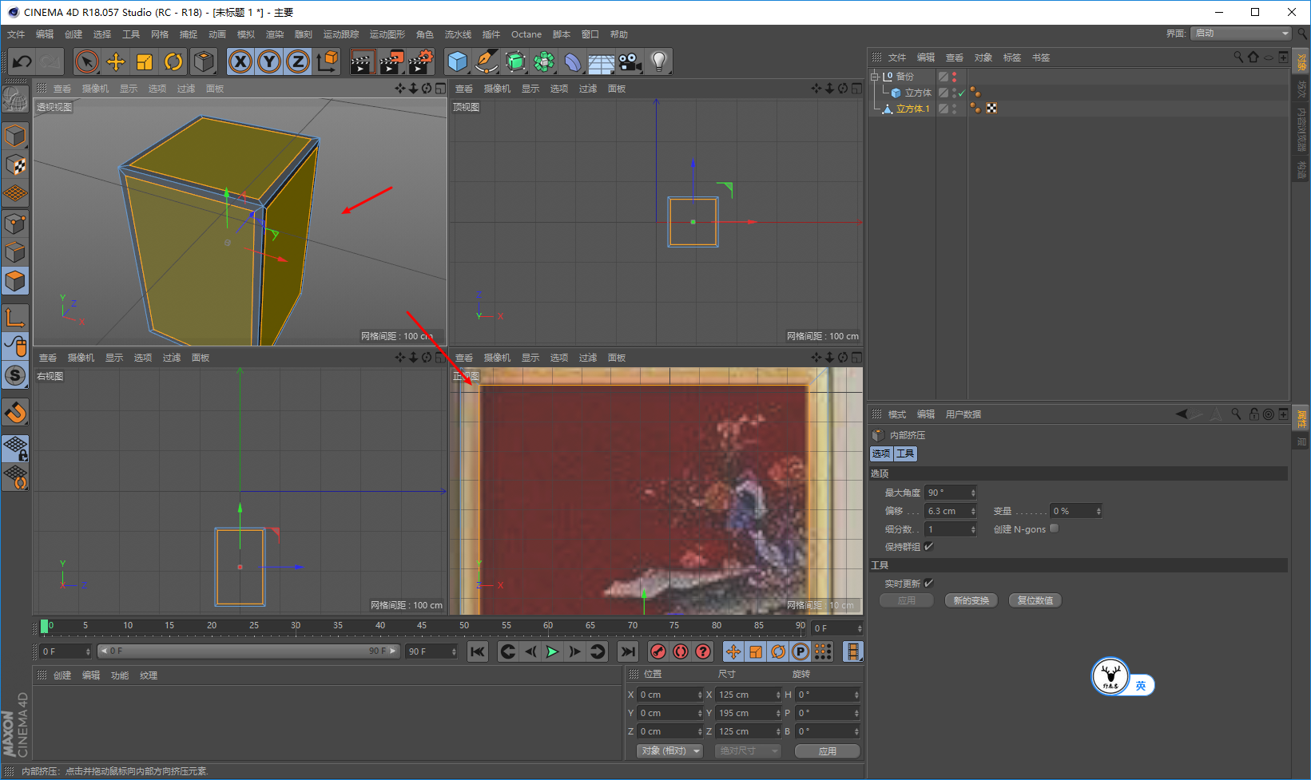Screen dimensions: 1311x780
Task: Toggle autokeying button
Action: click(x=681, y=651)
